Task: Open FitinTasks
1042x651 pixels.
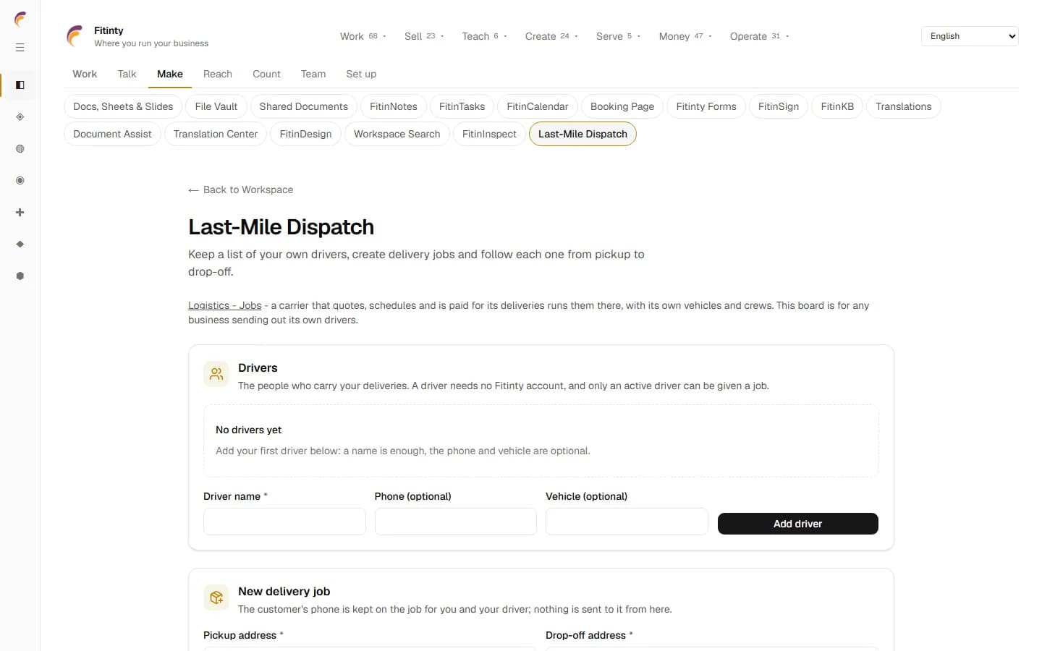Action: coord(462,106)
